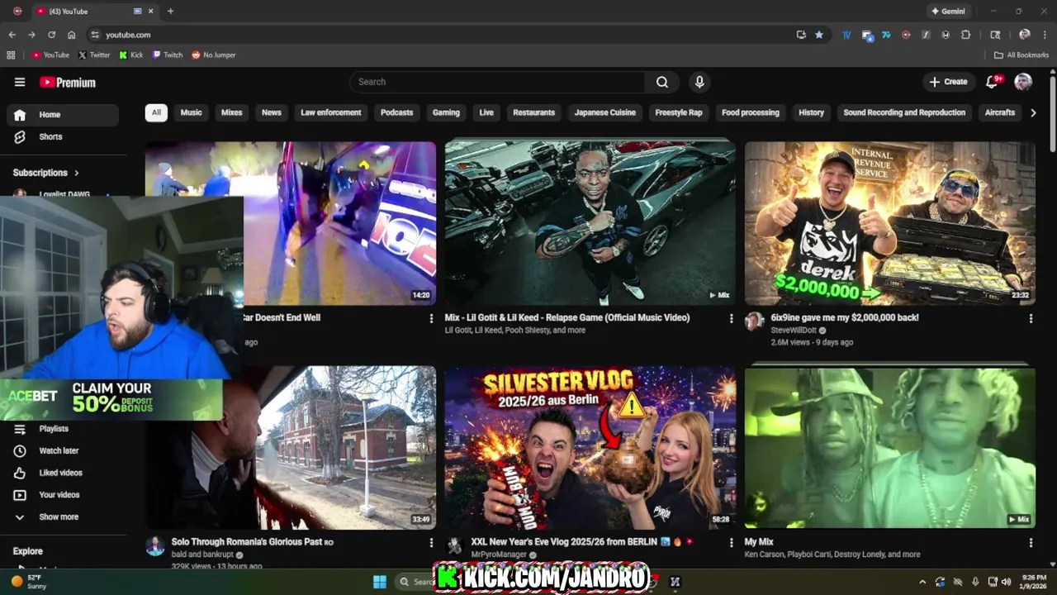Select the Law enforcement filter chip
This screenshot has height=595, width=1057.
click(x=331, y=112)
